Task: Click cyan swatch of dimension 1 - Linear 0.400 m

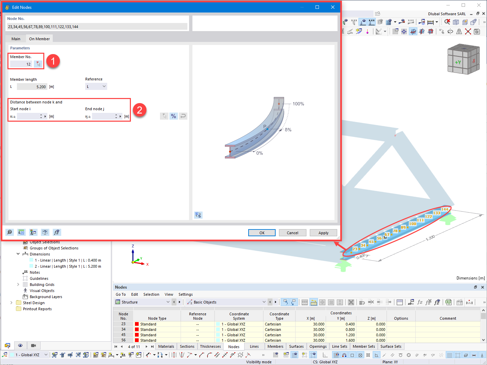Action: [x=31, y=260]
